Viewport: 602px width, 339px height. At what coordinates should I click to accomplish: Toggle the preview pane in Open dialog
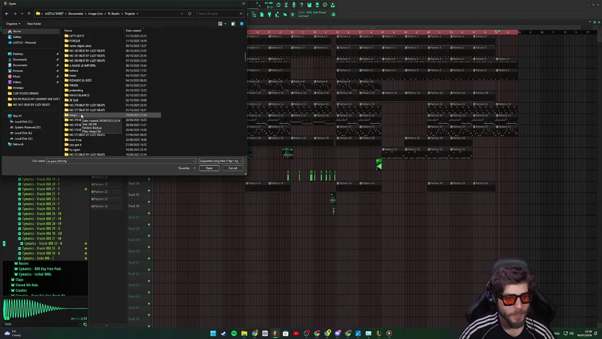[233, 24]
